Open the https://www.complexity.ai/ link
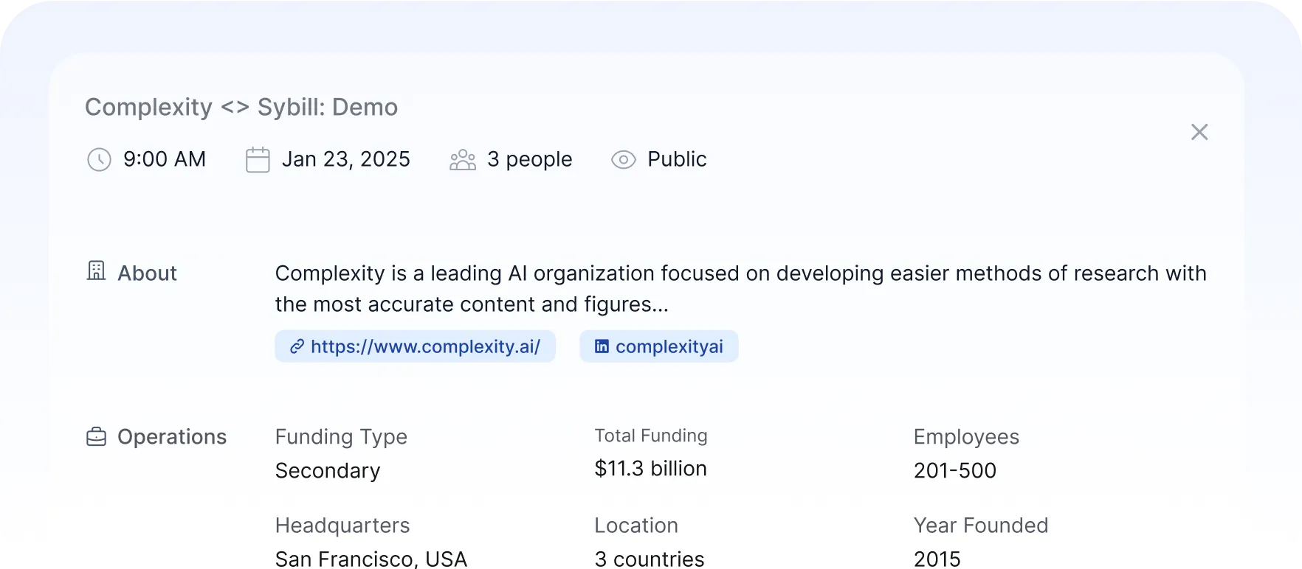The image size is (1302, 569). pos(415,346)
